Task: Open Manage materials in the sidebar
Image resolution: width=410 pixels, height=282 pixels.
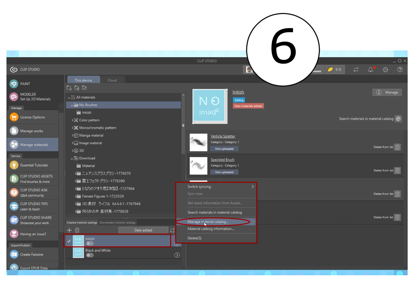Action: coord(32,145)
